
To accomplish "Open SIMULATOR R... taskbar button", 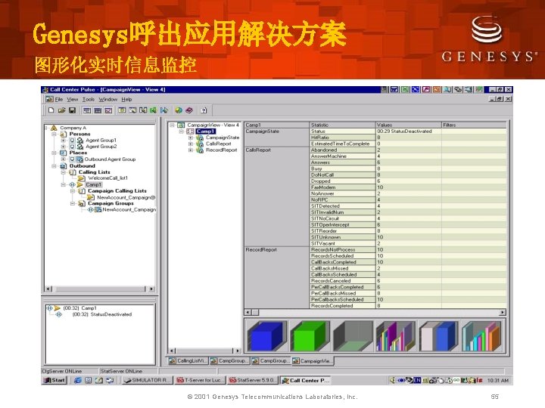I will [x=148, y=380].
